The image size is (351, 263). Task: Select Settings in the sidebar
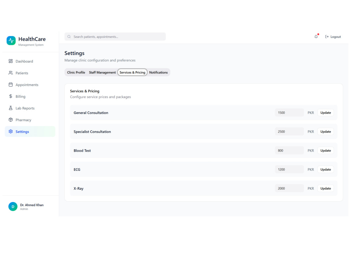30,131
